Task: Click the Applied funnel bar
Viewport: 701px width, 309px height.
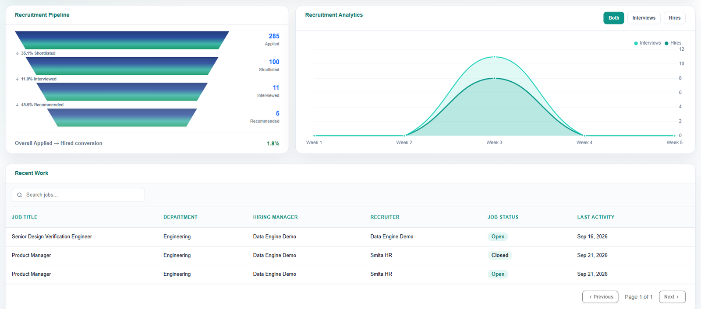Action: 122,40
